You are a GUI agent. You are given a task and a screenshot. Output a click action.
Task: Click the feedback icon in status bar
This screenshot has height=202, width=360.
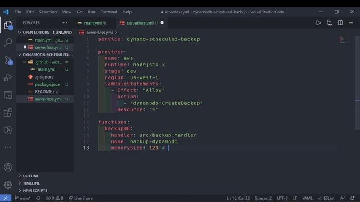(343, 198)
